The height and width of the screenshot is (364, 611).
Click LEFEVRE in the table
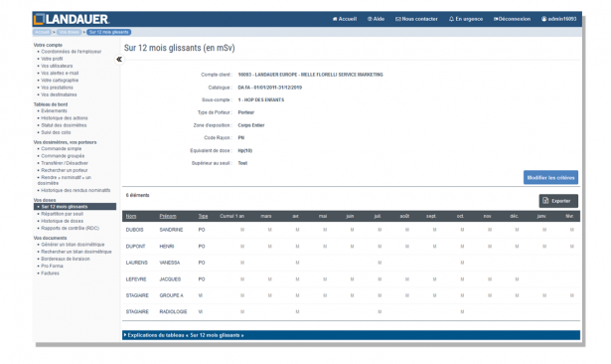(136, 279)
